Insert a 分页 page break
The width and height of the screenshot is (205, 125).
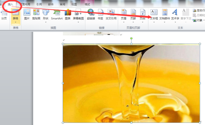click(4, 14)
